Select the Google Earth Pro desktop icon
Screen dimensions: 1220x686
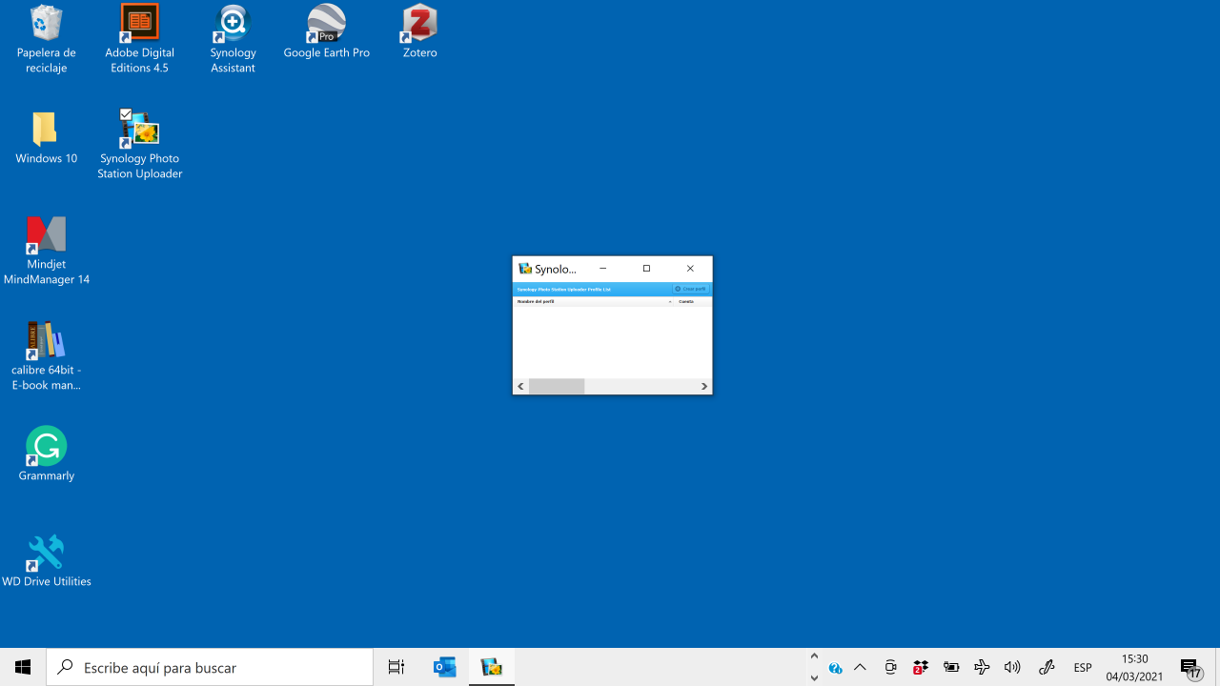pos(326,32)
